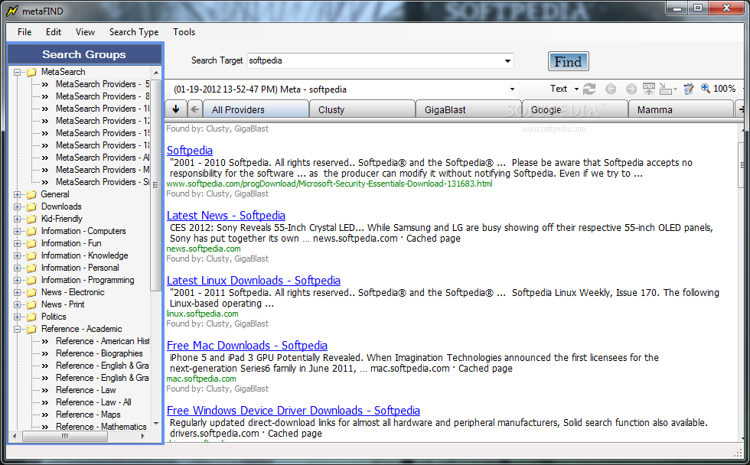Click the tree scroll-down arrow

[x=156, y=424]
